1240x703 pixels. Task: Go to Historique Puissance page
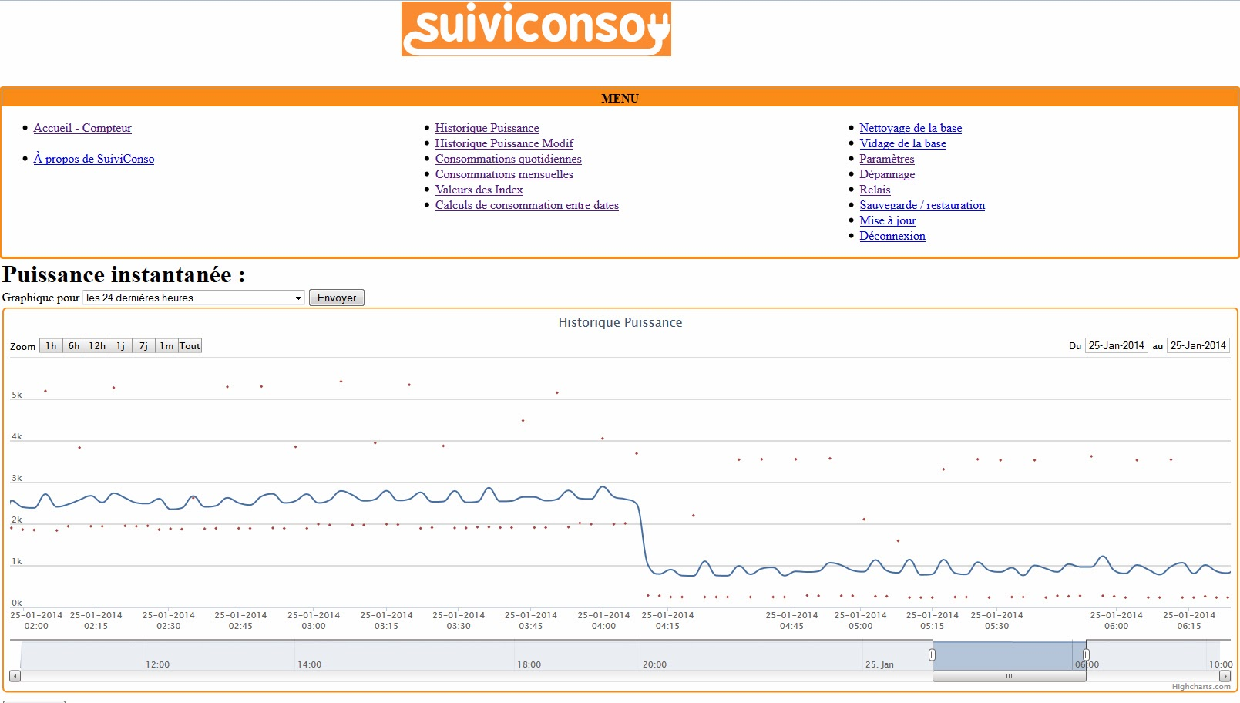[x=487, y=128]
